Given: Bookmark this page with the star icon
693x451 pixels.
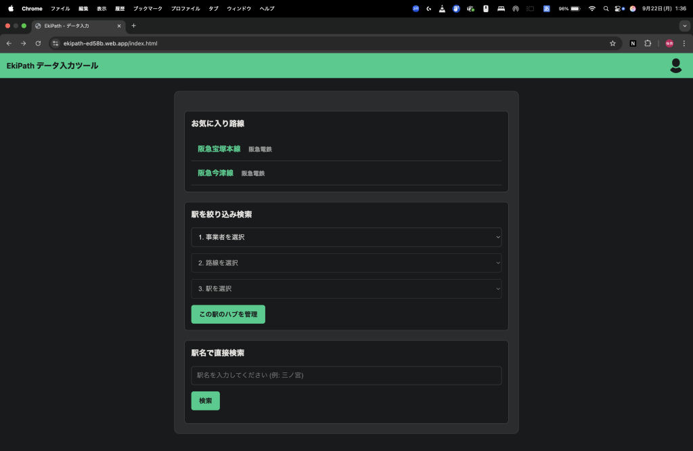Looking at the screenshot, I should (x=612, y=43).
